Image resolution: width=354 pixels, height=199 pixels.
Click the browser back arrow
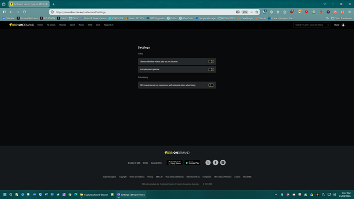11,12
